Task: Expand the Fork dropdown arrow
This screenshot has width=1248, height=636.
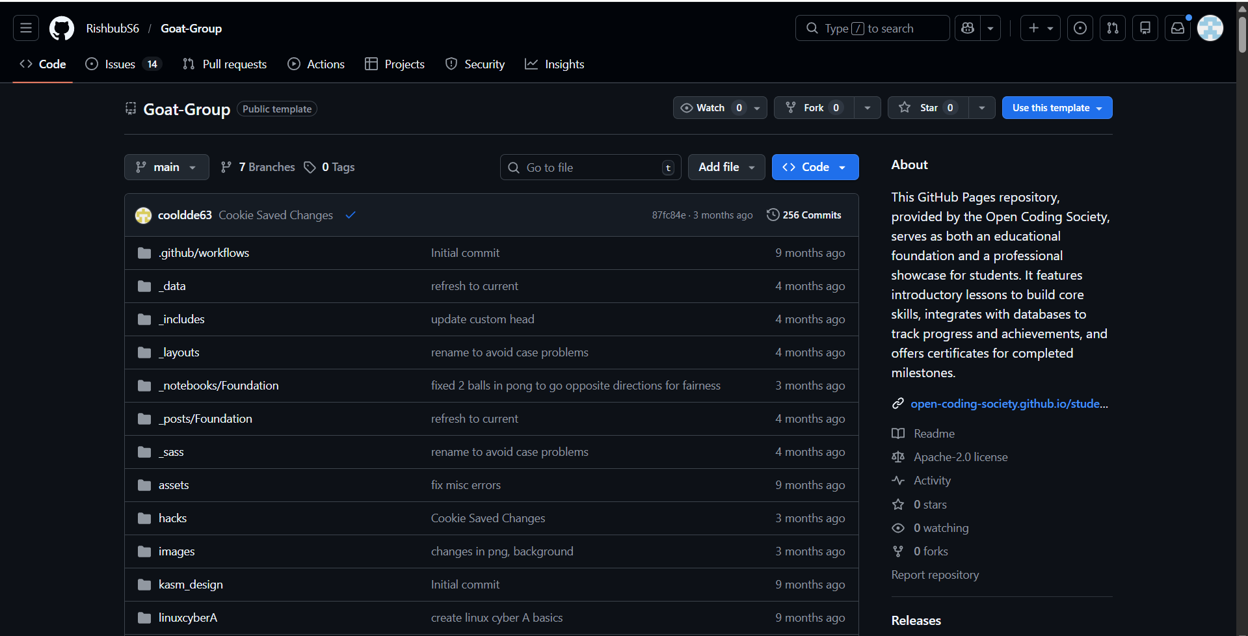Action: pyautogui.click(x=868, y=108)
